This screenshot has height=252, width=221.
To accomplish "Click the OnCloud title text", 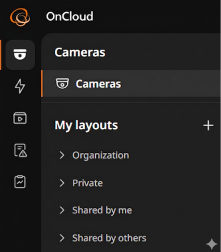I will click(x=70, y=16).
